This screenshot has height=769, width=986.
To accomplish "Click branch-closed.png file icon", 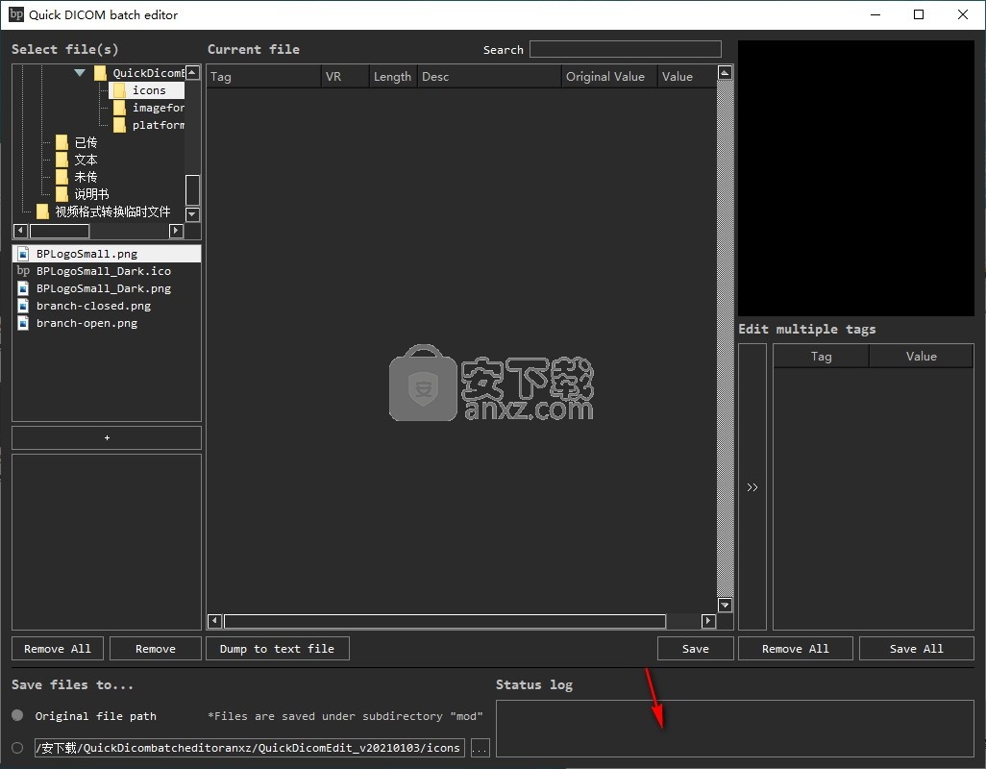I will tap(23, 306).
